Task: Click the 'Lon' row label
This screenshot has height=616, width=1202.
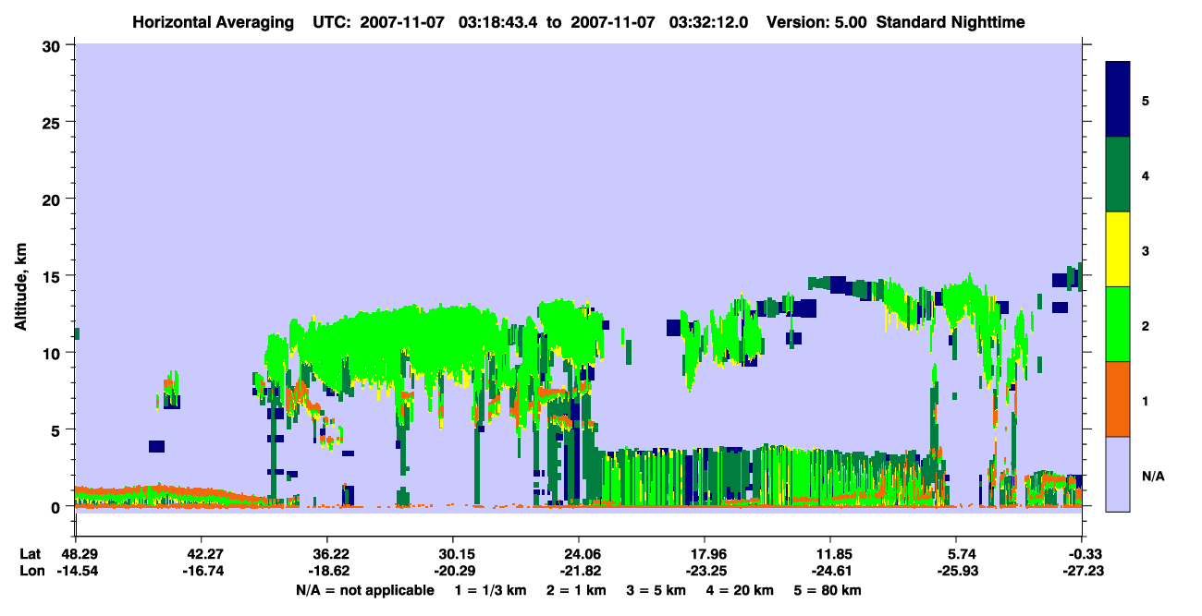Action: click(x=31, y=571)
